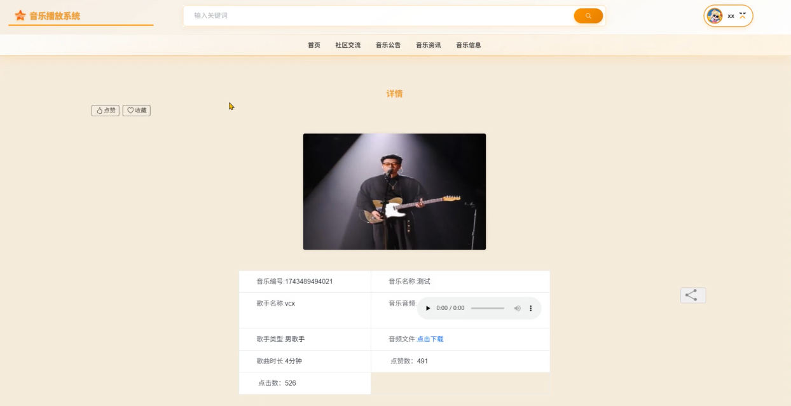Image resolution: width=791 pixels, height=406 pixels.
Task: Click the 点击下载 download link
Action: click(430, 339)
